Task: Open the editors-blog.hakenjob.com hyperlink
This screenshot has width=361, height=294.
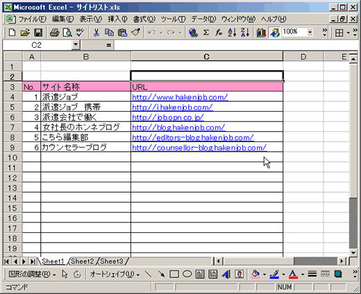Action: coord(193,137)
